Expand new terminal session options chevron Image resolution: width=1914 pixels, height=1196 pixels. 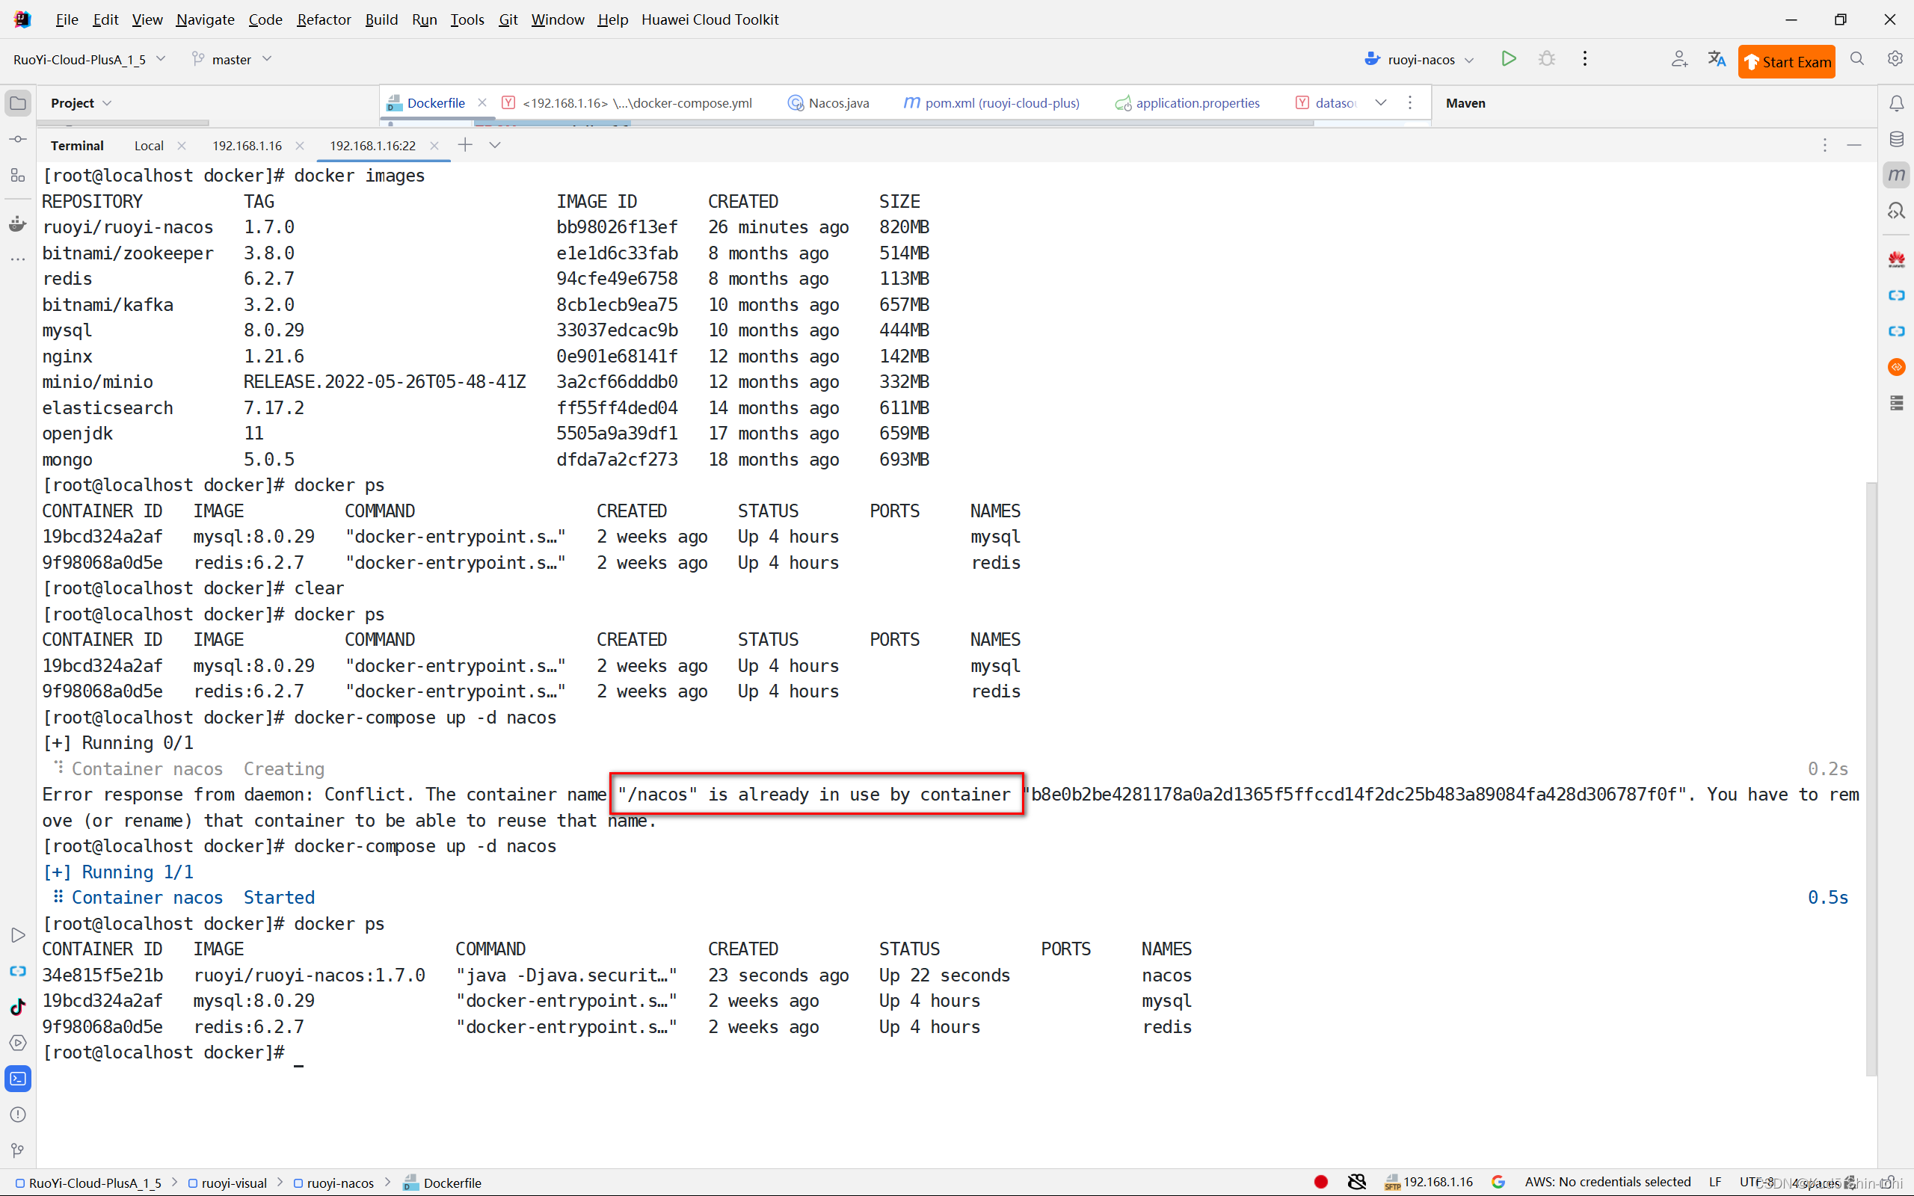coord(495,146)
